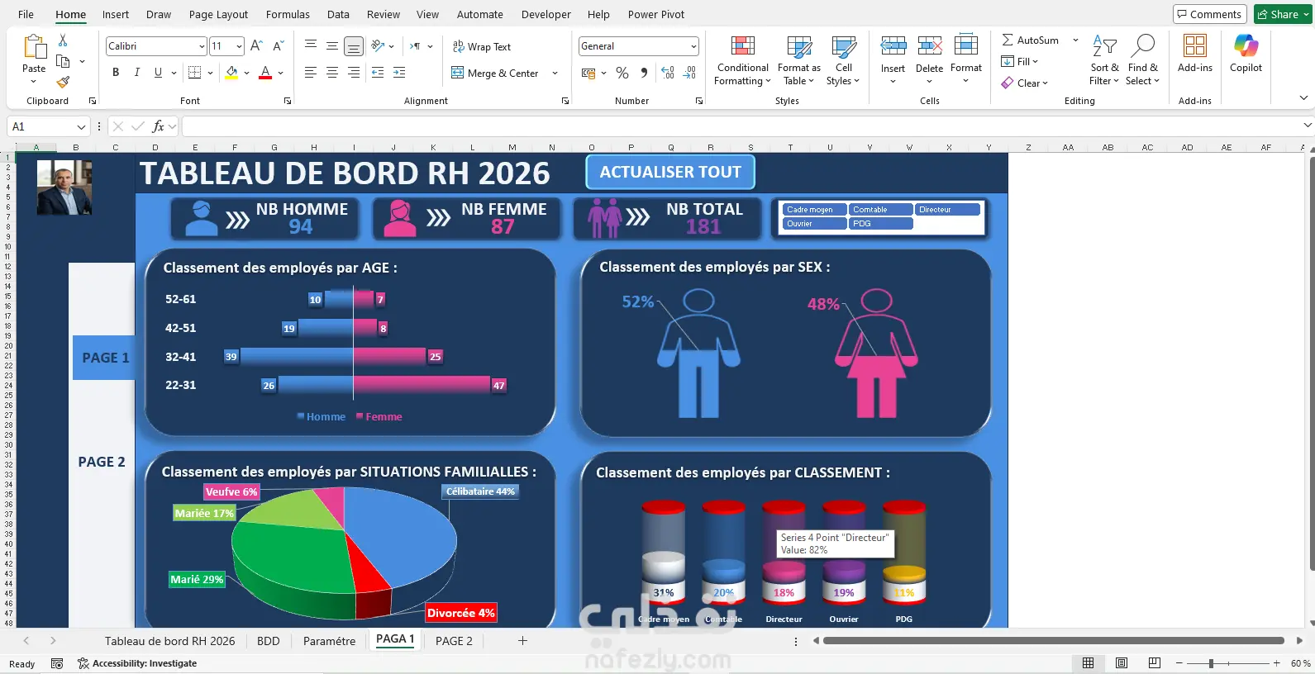Open Conditional Formatting menu
Image resolution: width=1315 pixels, height=674 pixels.
(x=742, y=61)
